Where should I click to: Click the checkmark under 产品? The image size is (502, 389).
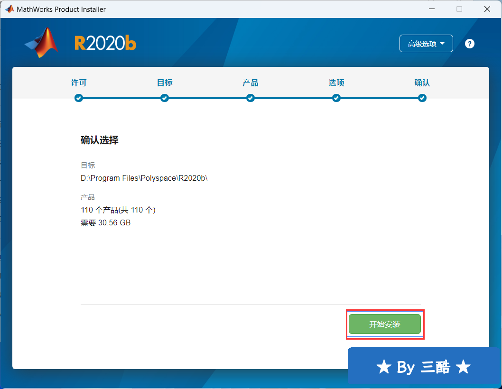point(251,98)
